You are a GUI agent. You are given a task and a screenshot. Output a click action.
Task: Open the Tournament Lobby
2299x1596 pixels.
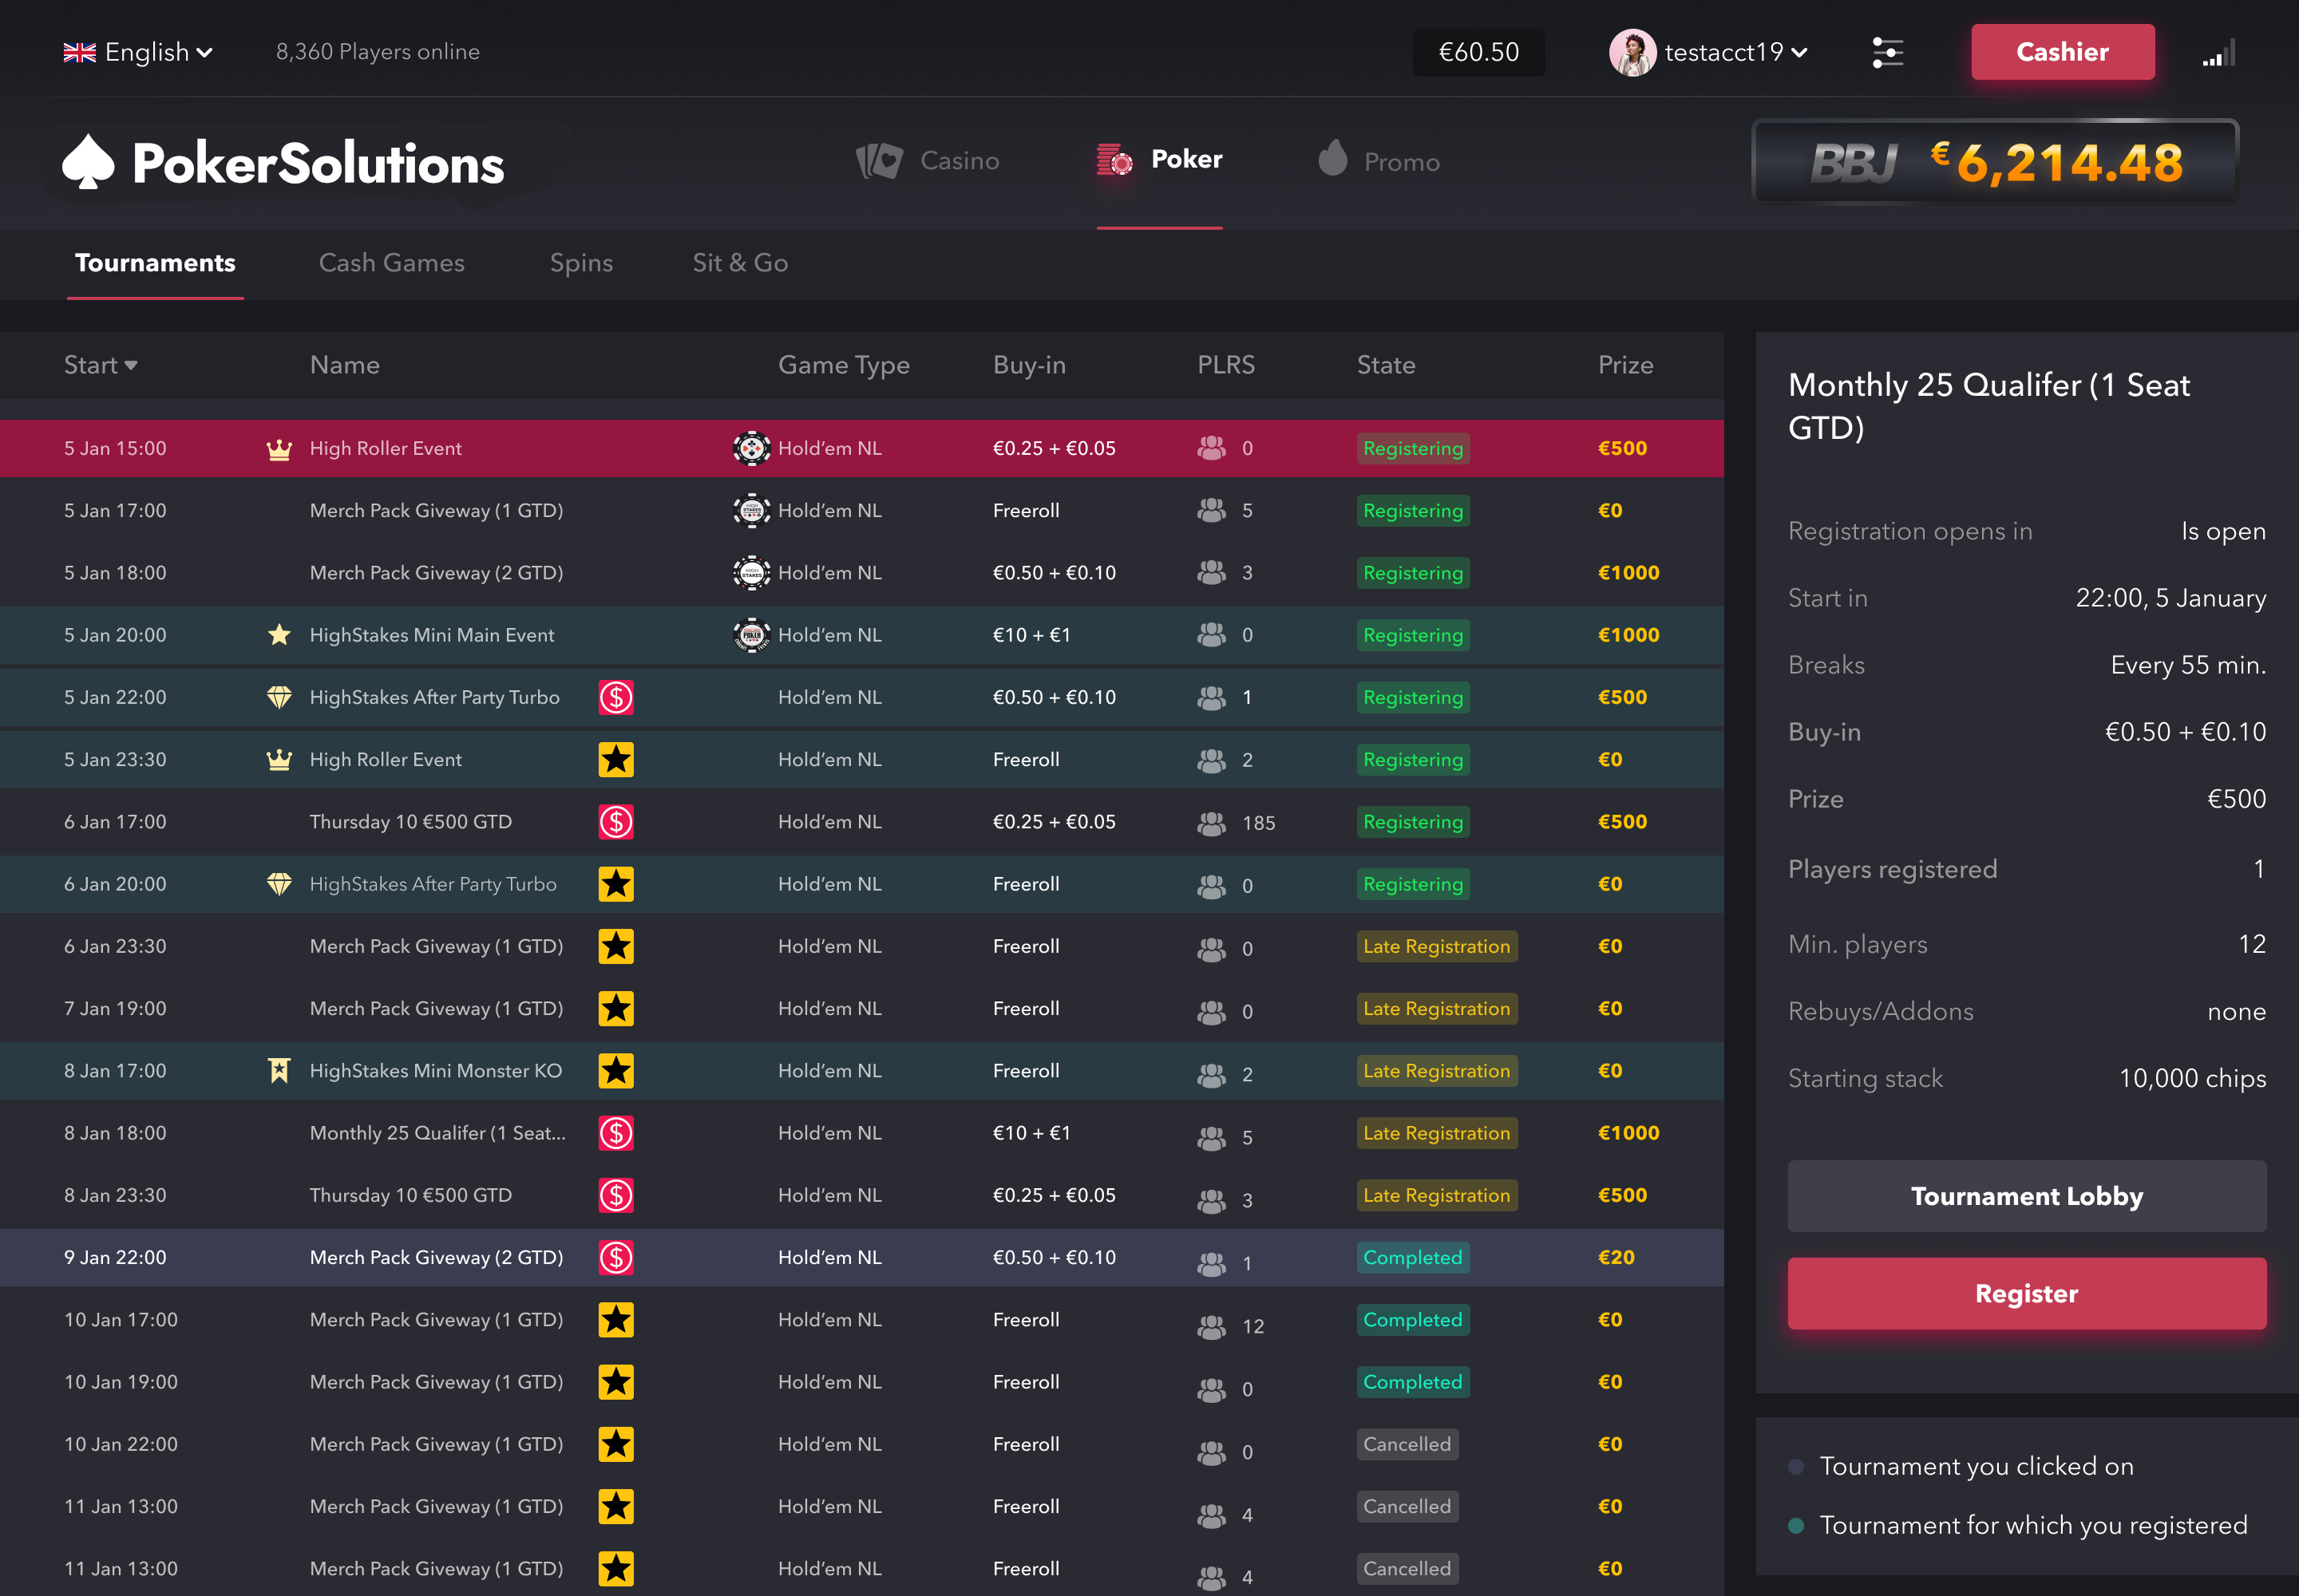[x=2026, y=1196]
